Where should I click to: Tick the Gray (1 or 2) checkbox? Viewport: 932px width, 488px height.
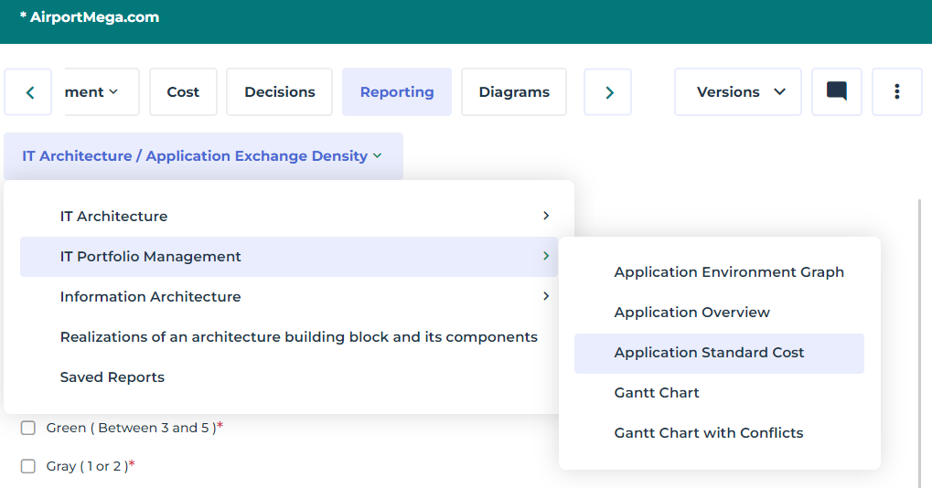[x=28, y=466]
